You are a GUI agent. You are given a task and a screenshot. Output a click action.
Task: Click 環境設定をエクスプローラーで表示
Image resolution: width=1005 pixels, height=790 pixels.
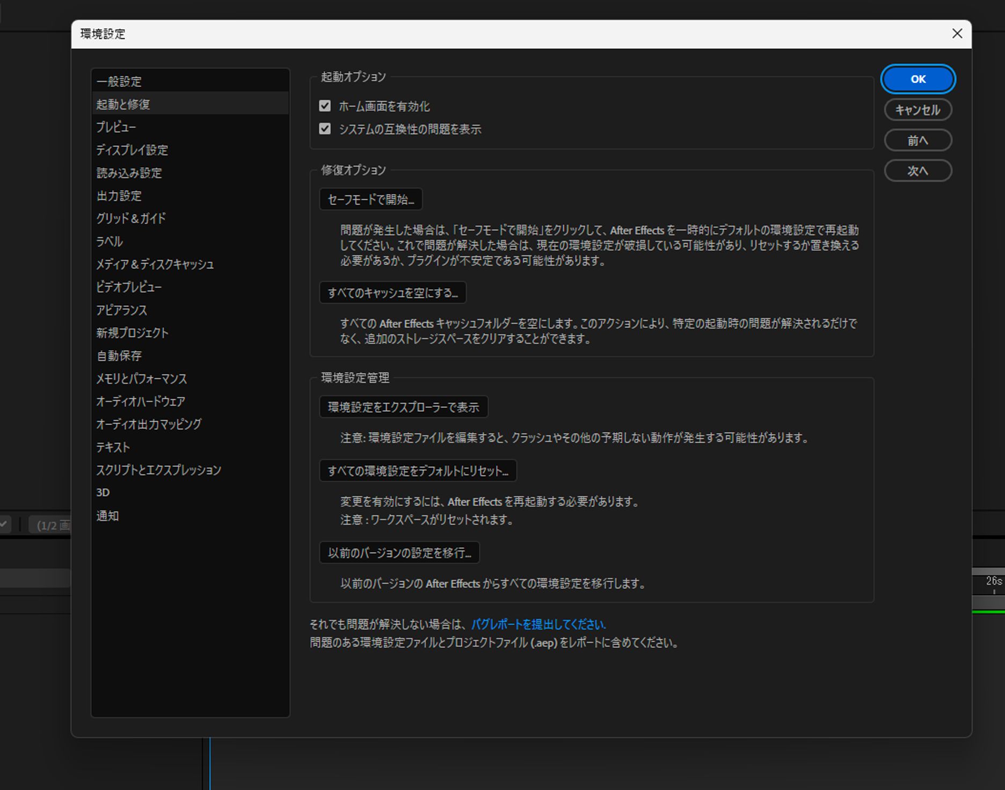tap(404, 407)
